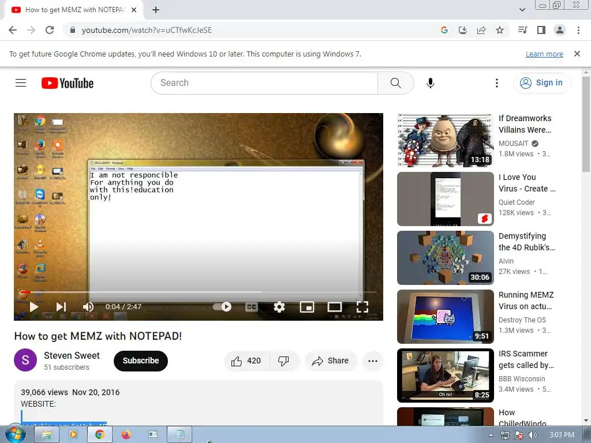Bookmark this page with the star icon
The height and width of the screenshot is (443, 591).
coord(500,30)
